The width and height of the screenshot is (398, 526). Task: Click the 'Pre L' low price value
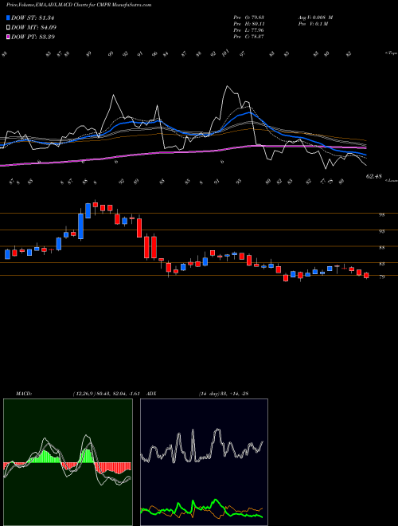tap(248, 30)
